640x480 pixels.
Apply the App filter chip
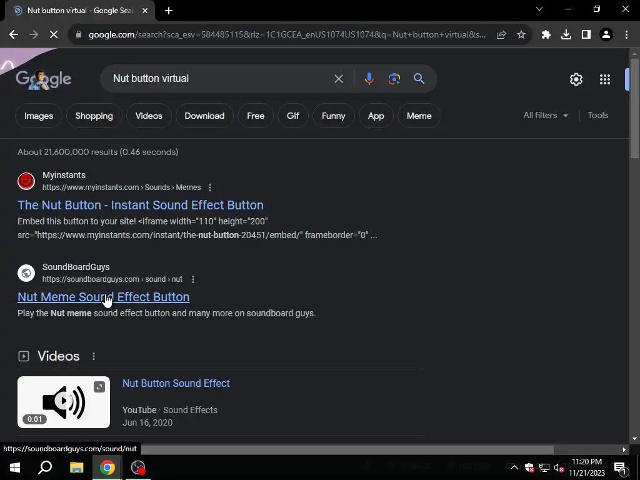coord(376,116)
